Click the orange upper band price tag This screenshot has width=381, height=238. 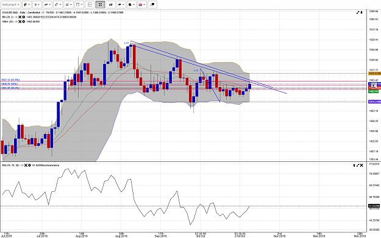click(x=375, y=73)
